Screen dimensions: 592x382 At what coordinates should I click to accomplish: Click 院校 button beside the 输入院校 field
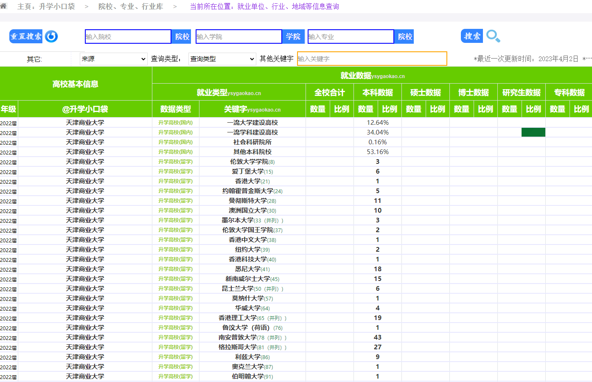182,37
